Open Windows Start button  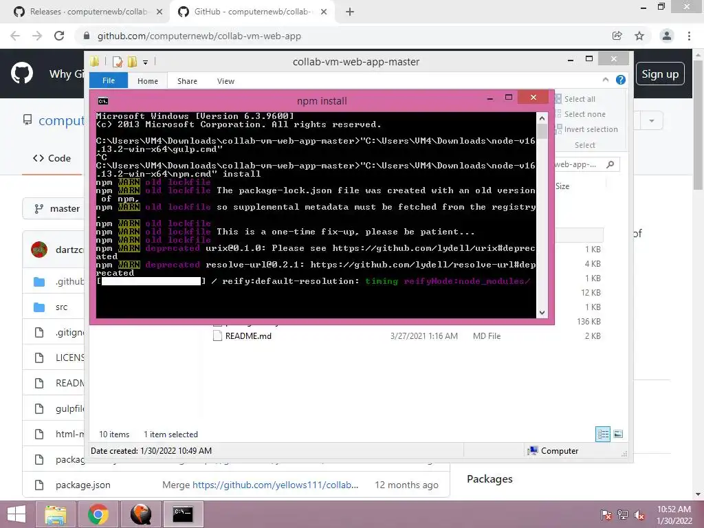[x=16, y=514]
